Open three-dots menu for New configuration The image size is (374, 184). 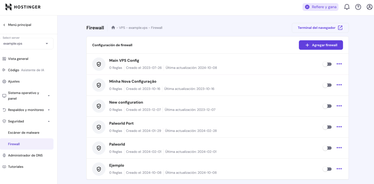pos(339,106)
